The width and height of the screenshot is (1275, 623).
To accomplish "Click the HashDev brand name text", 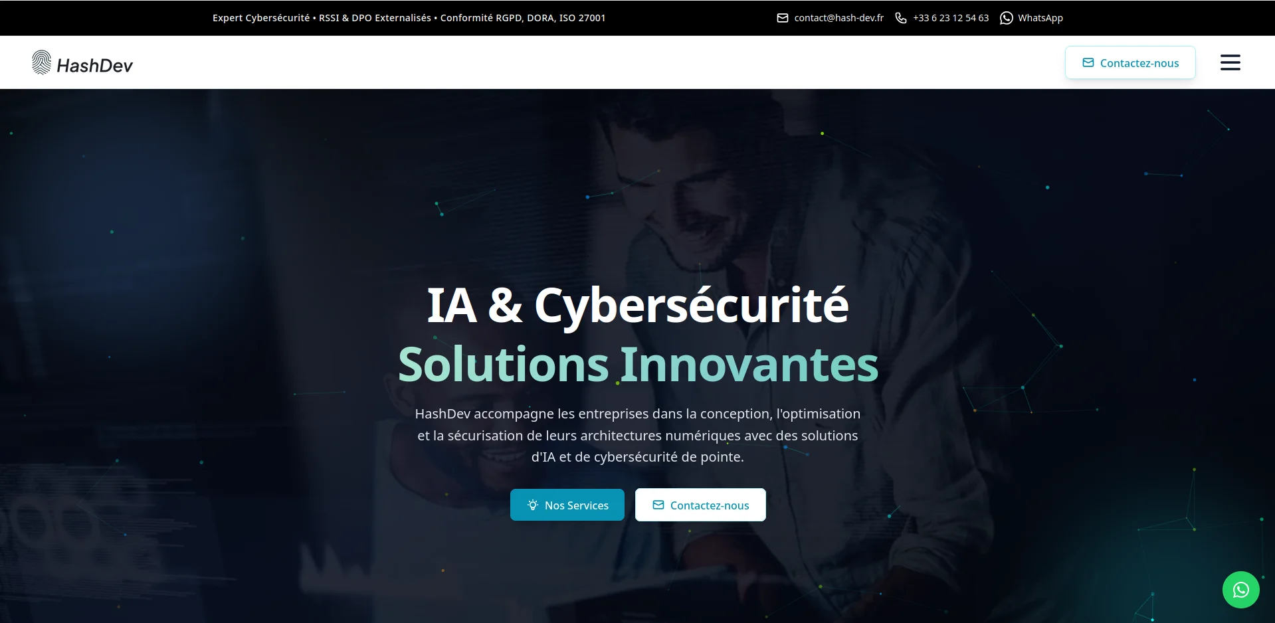I will point(94,65).
